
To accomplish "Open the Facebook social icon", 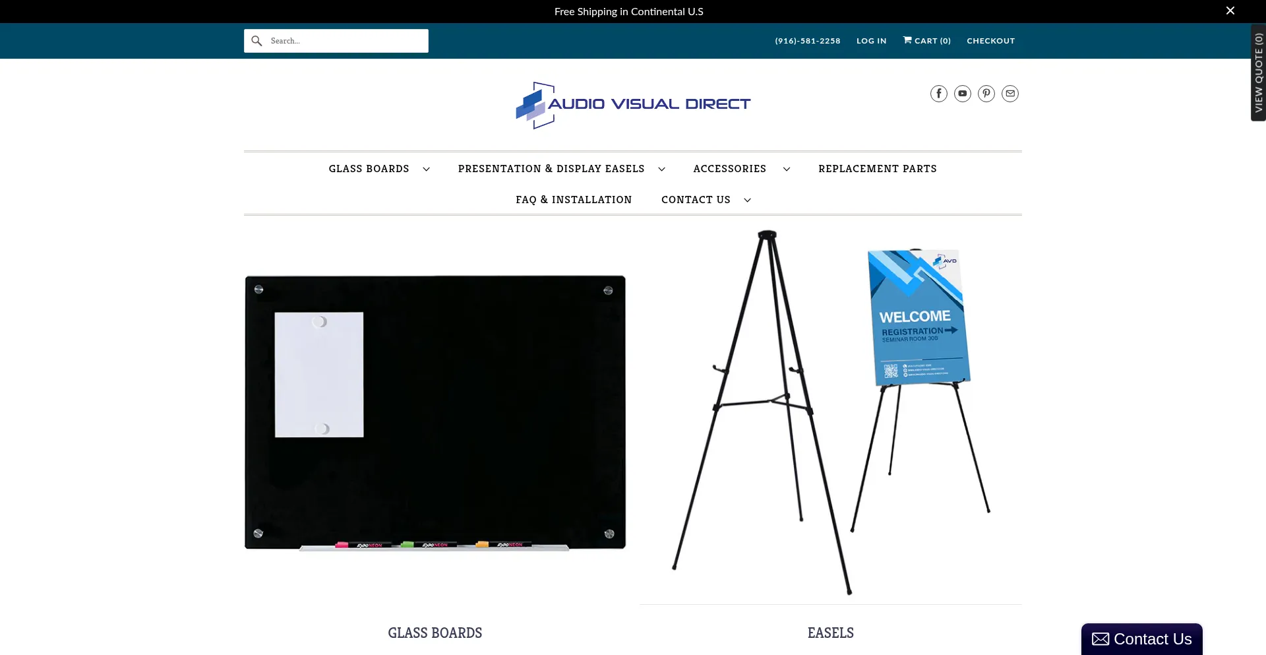I will tap(939, 94).
